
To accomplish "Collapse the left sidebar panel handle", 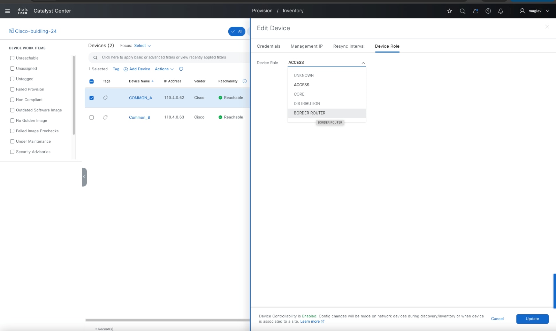I will [84, 177].
